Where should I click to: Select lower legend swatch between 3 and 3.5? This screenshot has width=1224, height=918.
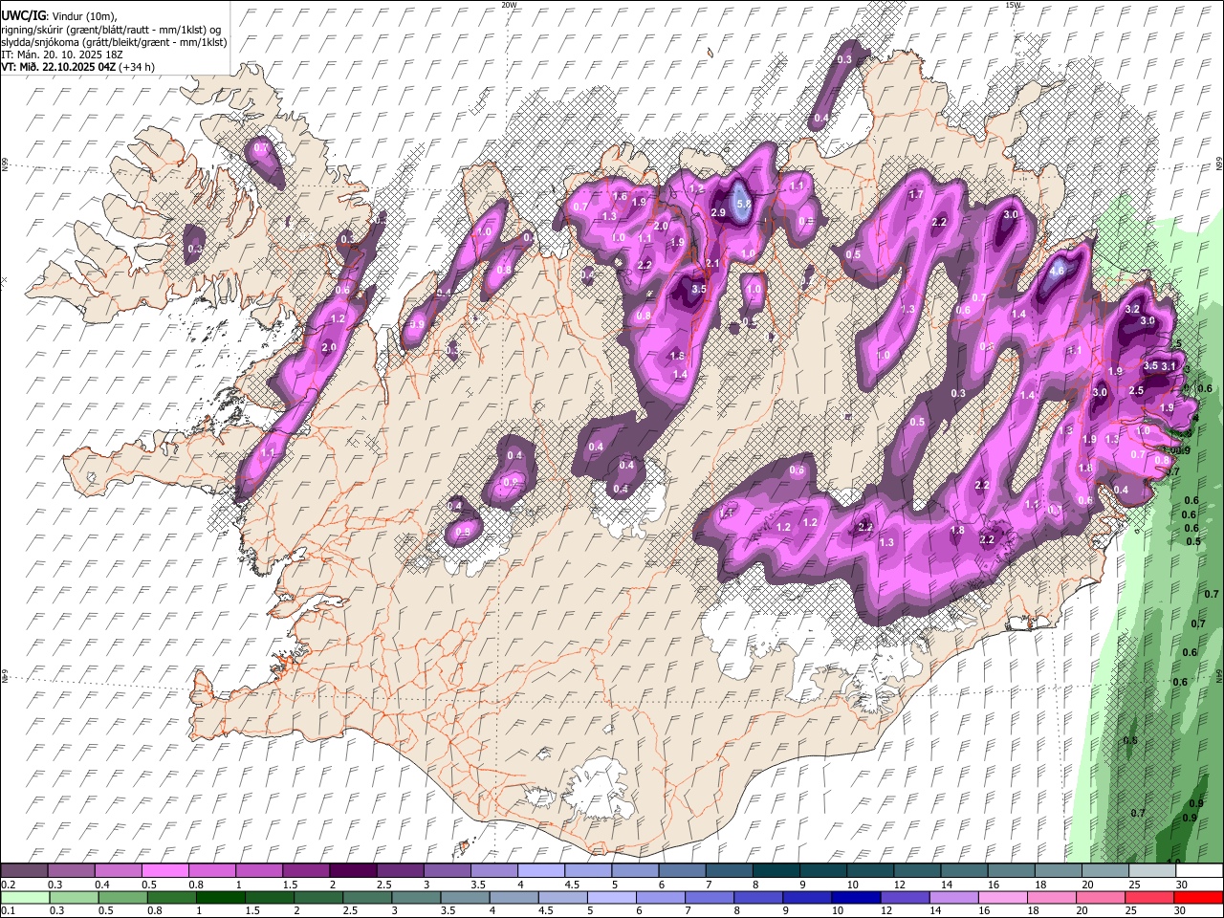pyautogui.click(x=417, y=897)
